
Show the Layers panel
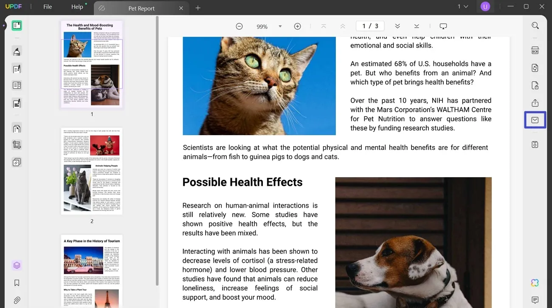pyautogui.click(x=17, y=266)
